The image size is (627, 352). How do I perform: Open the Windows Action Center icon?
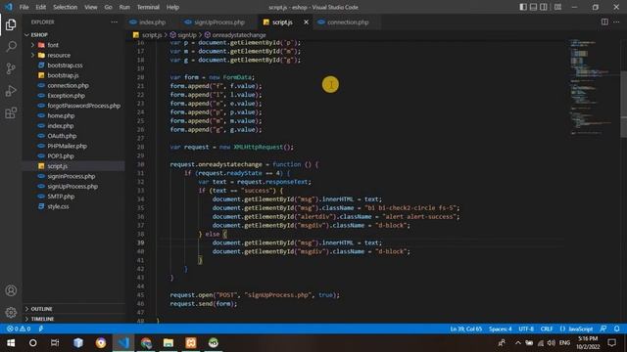click(611, 343)
